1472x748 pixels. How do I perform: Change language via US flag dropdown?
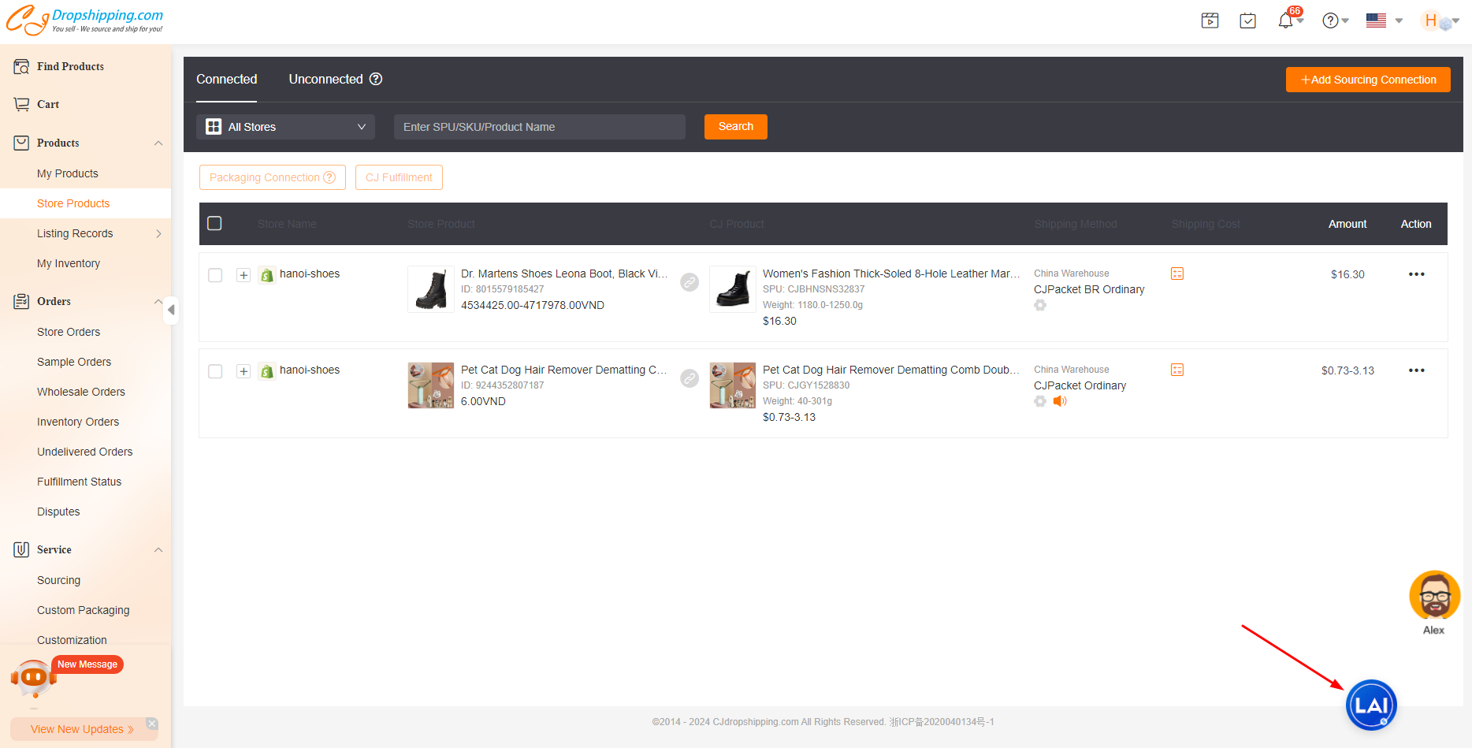pos(1385,20)
